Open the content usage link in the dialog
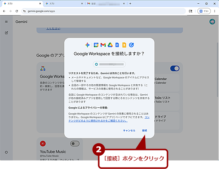This screenshot has width=219, height=169. (x=109, y=119)
